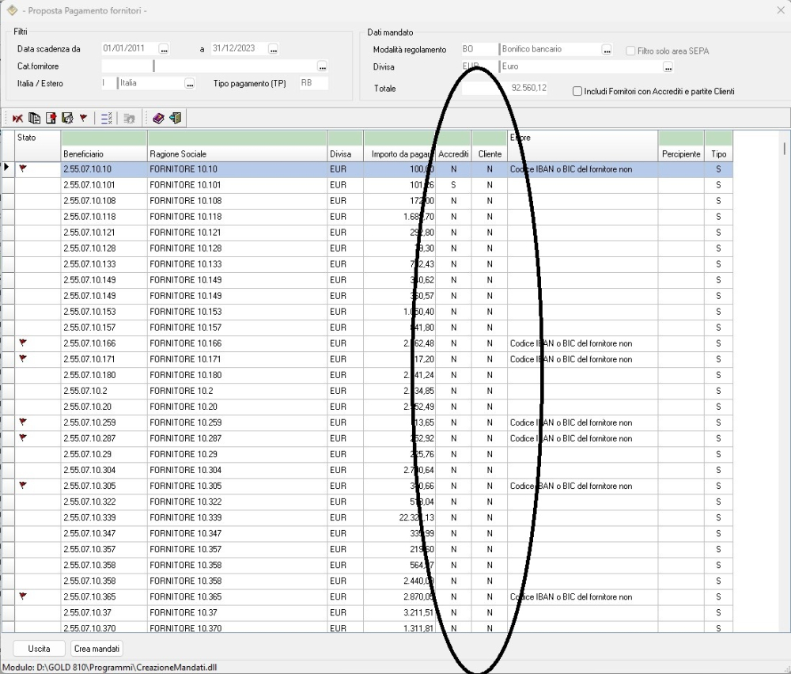The width and height of the screenshot is (791, 674).
Task: Open the purple help book icon
Action: 158,118
